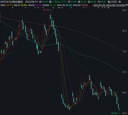Click the 2023/08/14 date in header

click(31, 2)
